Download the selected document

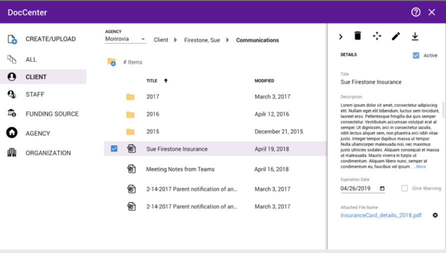(414, 36)
